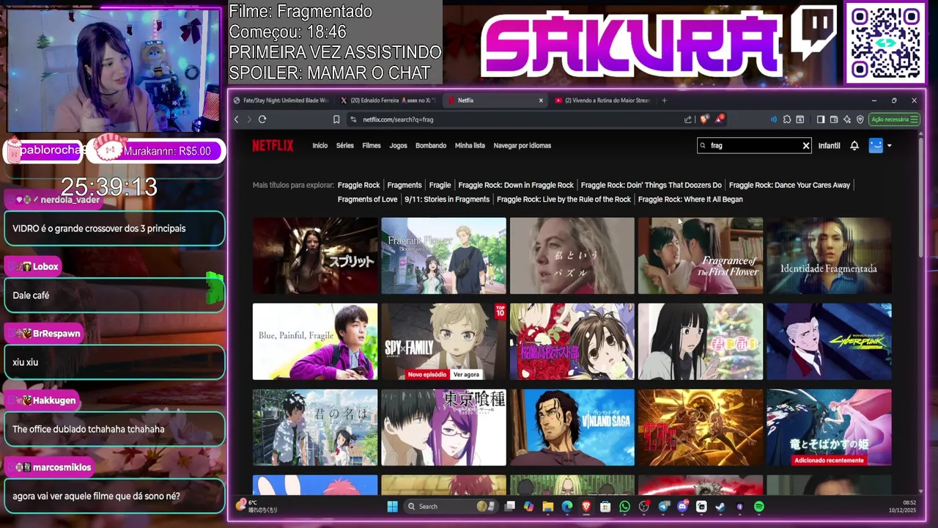Open the 'Blue, Painful, Fragile' thumbnail
The width and height of the screenshot is (938, 528).
(315, 342)
